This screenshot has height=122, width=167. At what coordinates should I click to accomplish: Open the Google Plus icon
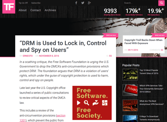pyautogui.click(x=89, y=3)
